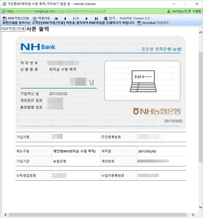The width and height of the screenshot is (203, 218).
Task: Click the 계좌번호 label in the table
Action: 108,161
